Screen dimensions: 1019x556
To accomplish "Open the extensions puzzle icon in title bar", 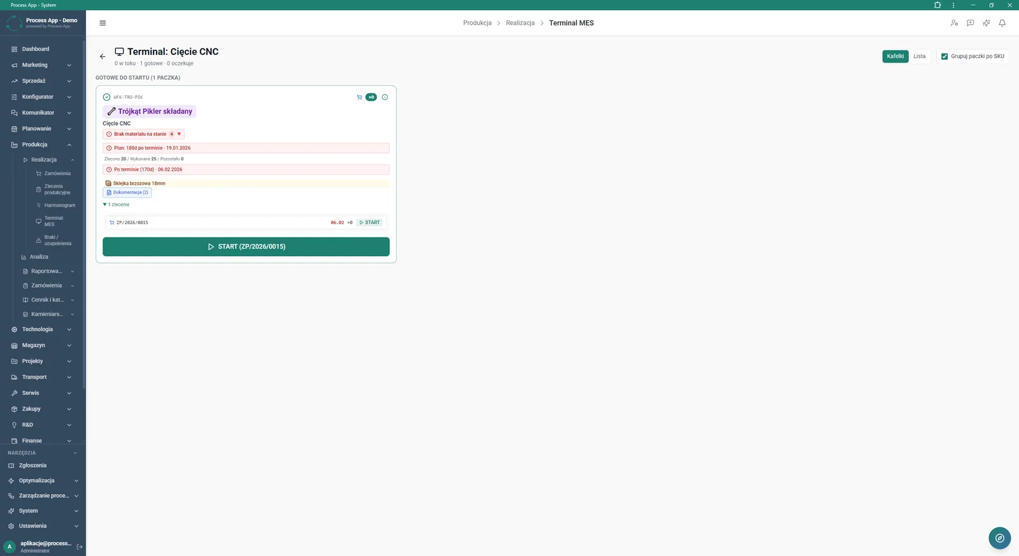I will pyautogui.click(x=937, y=5).
